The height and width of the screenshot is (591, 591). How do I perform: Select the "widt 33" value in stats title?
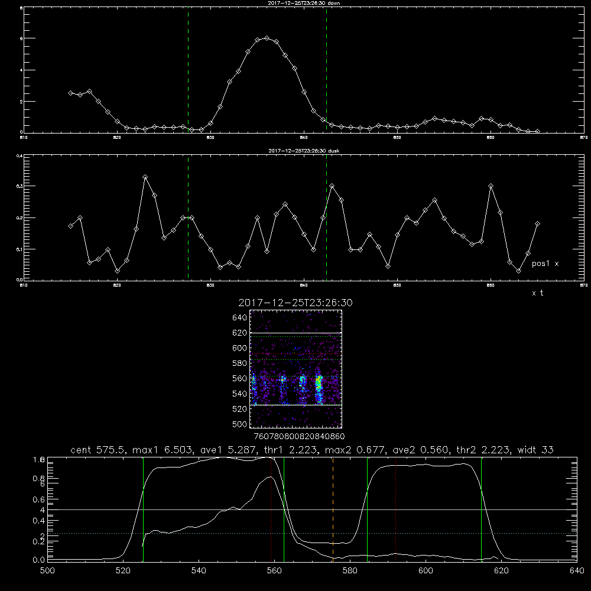coord(535,450)
